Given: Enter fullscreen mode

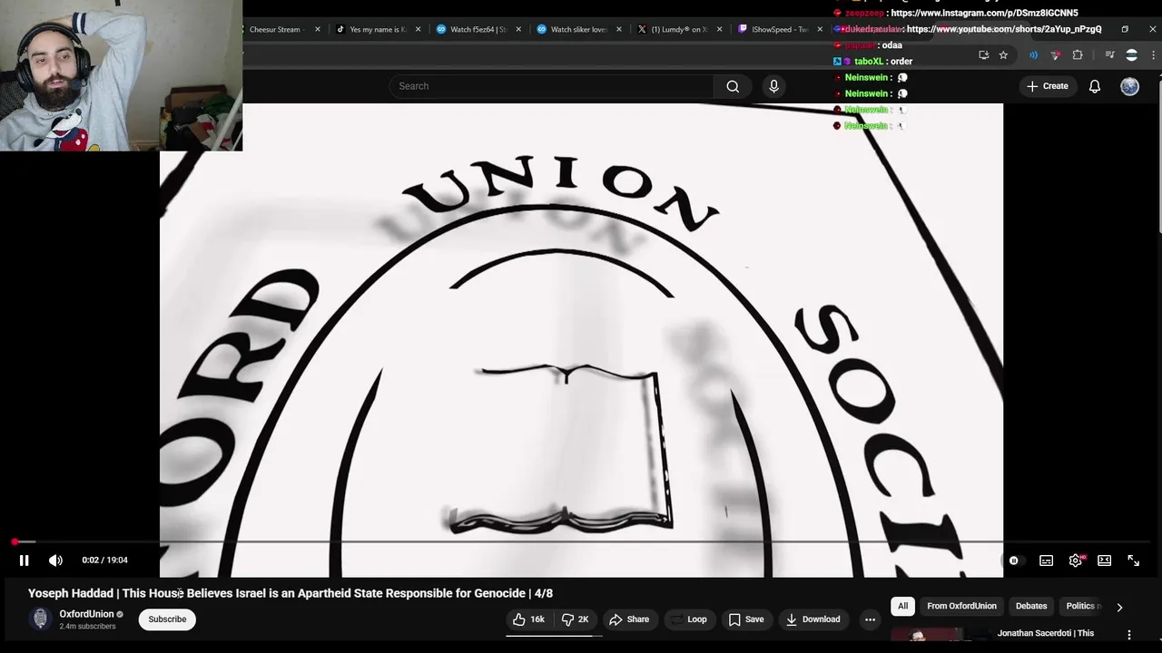Looking at the screenshot, I should pos(1133,560).
